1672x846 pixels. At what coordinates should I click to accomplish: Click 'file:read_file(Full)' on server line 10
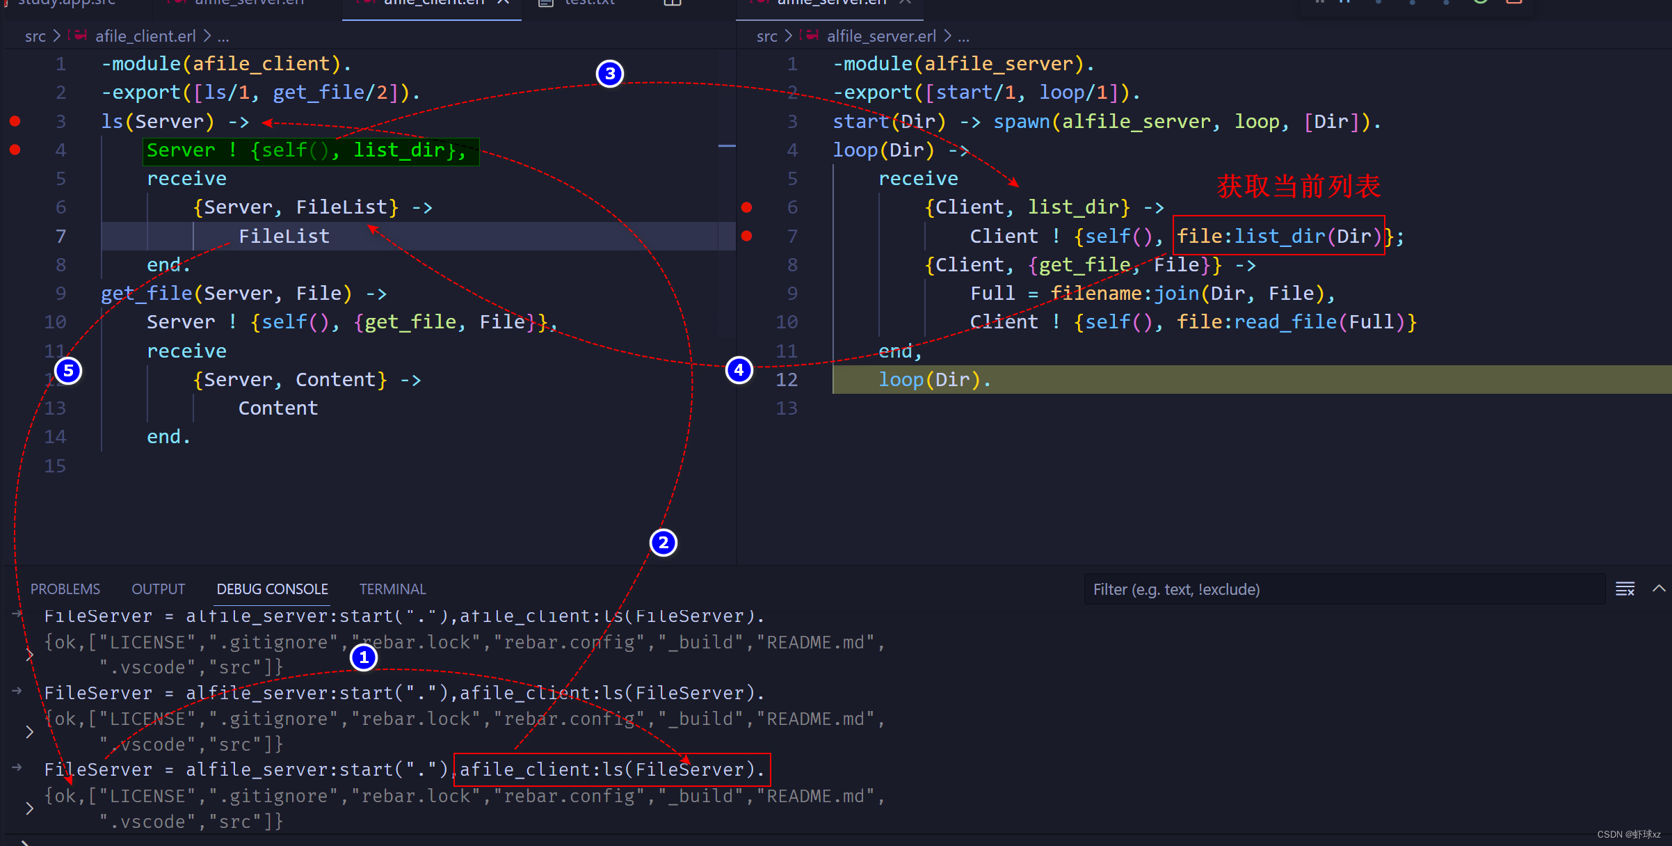click(1290, 322)
